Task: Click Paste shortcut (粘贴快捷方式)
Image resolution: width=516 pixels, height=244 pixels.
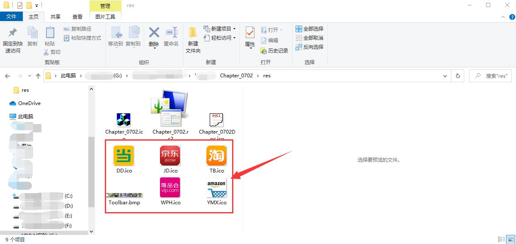Action: pos(82,38)
